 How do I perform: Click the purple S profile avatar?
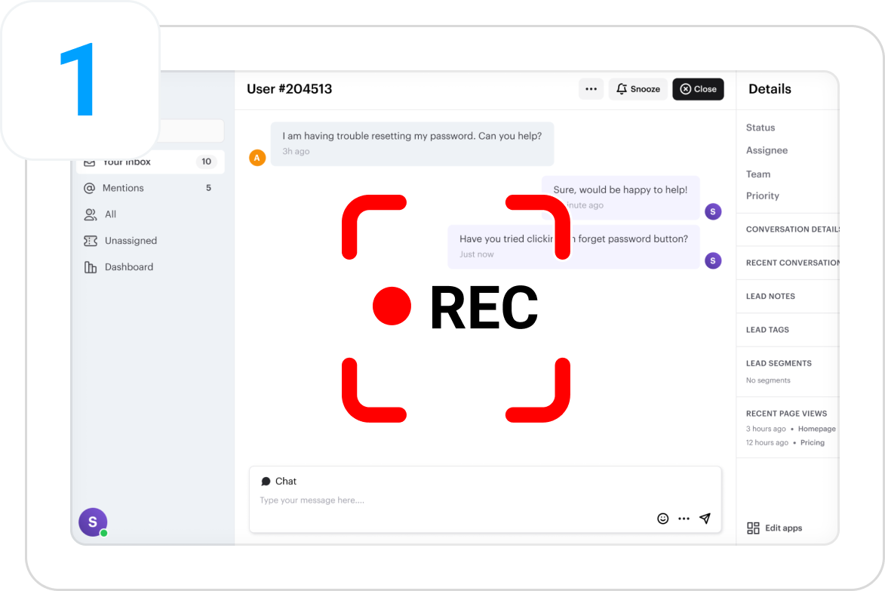tap(93, 522)
